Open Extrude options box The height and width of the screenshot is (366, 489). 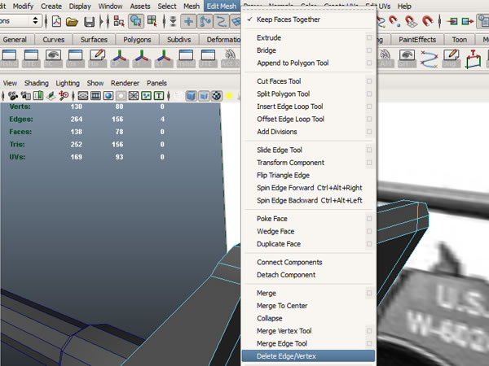click(369, 37)
